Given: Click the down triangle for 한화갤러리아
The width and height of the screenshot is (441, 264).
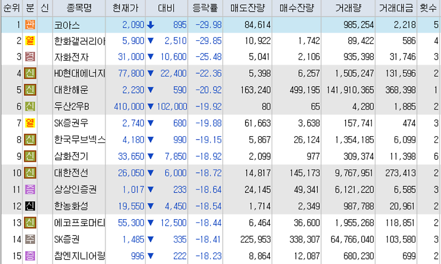Looking at the screenshot, I should click(151, 41).
